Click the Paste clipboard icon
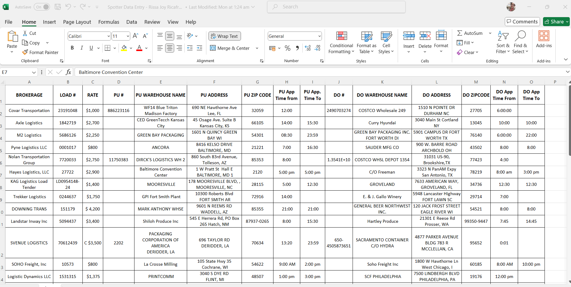This screenshot has width=571, height=287. click(x=12, y=36)
